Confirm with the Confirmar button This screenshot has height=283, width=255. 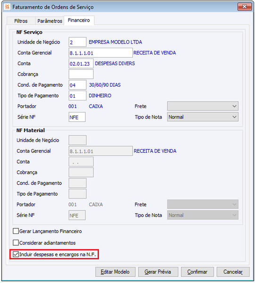point(197,272)
